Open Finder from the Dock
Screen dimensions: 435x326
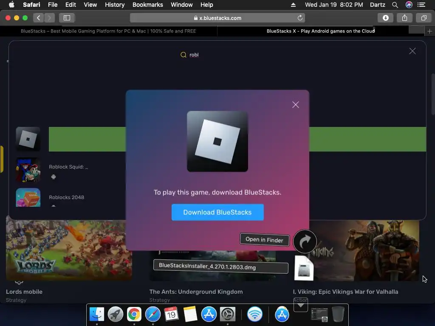tap(97, 315)
